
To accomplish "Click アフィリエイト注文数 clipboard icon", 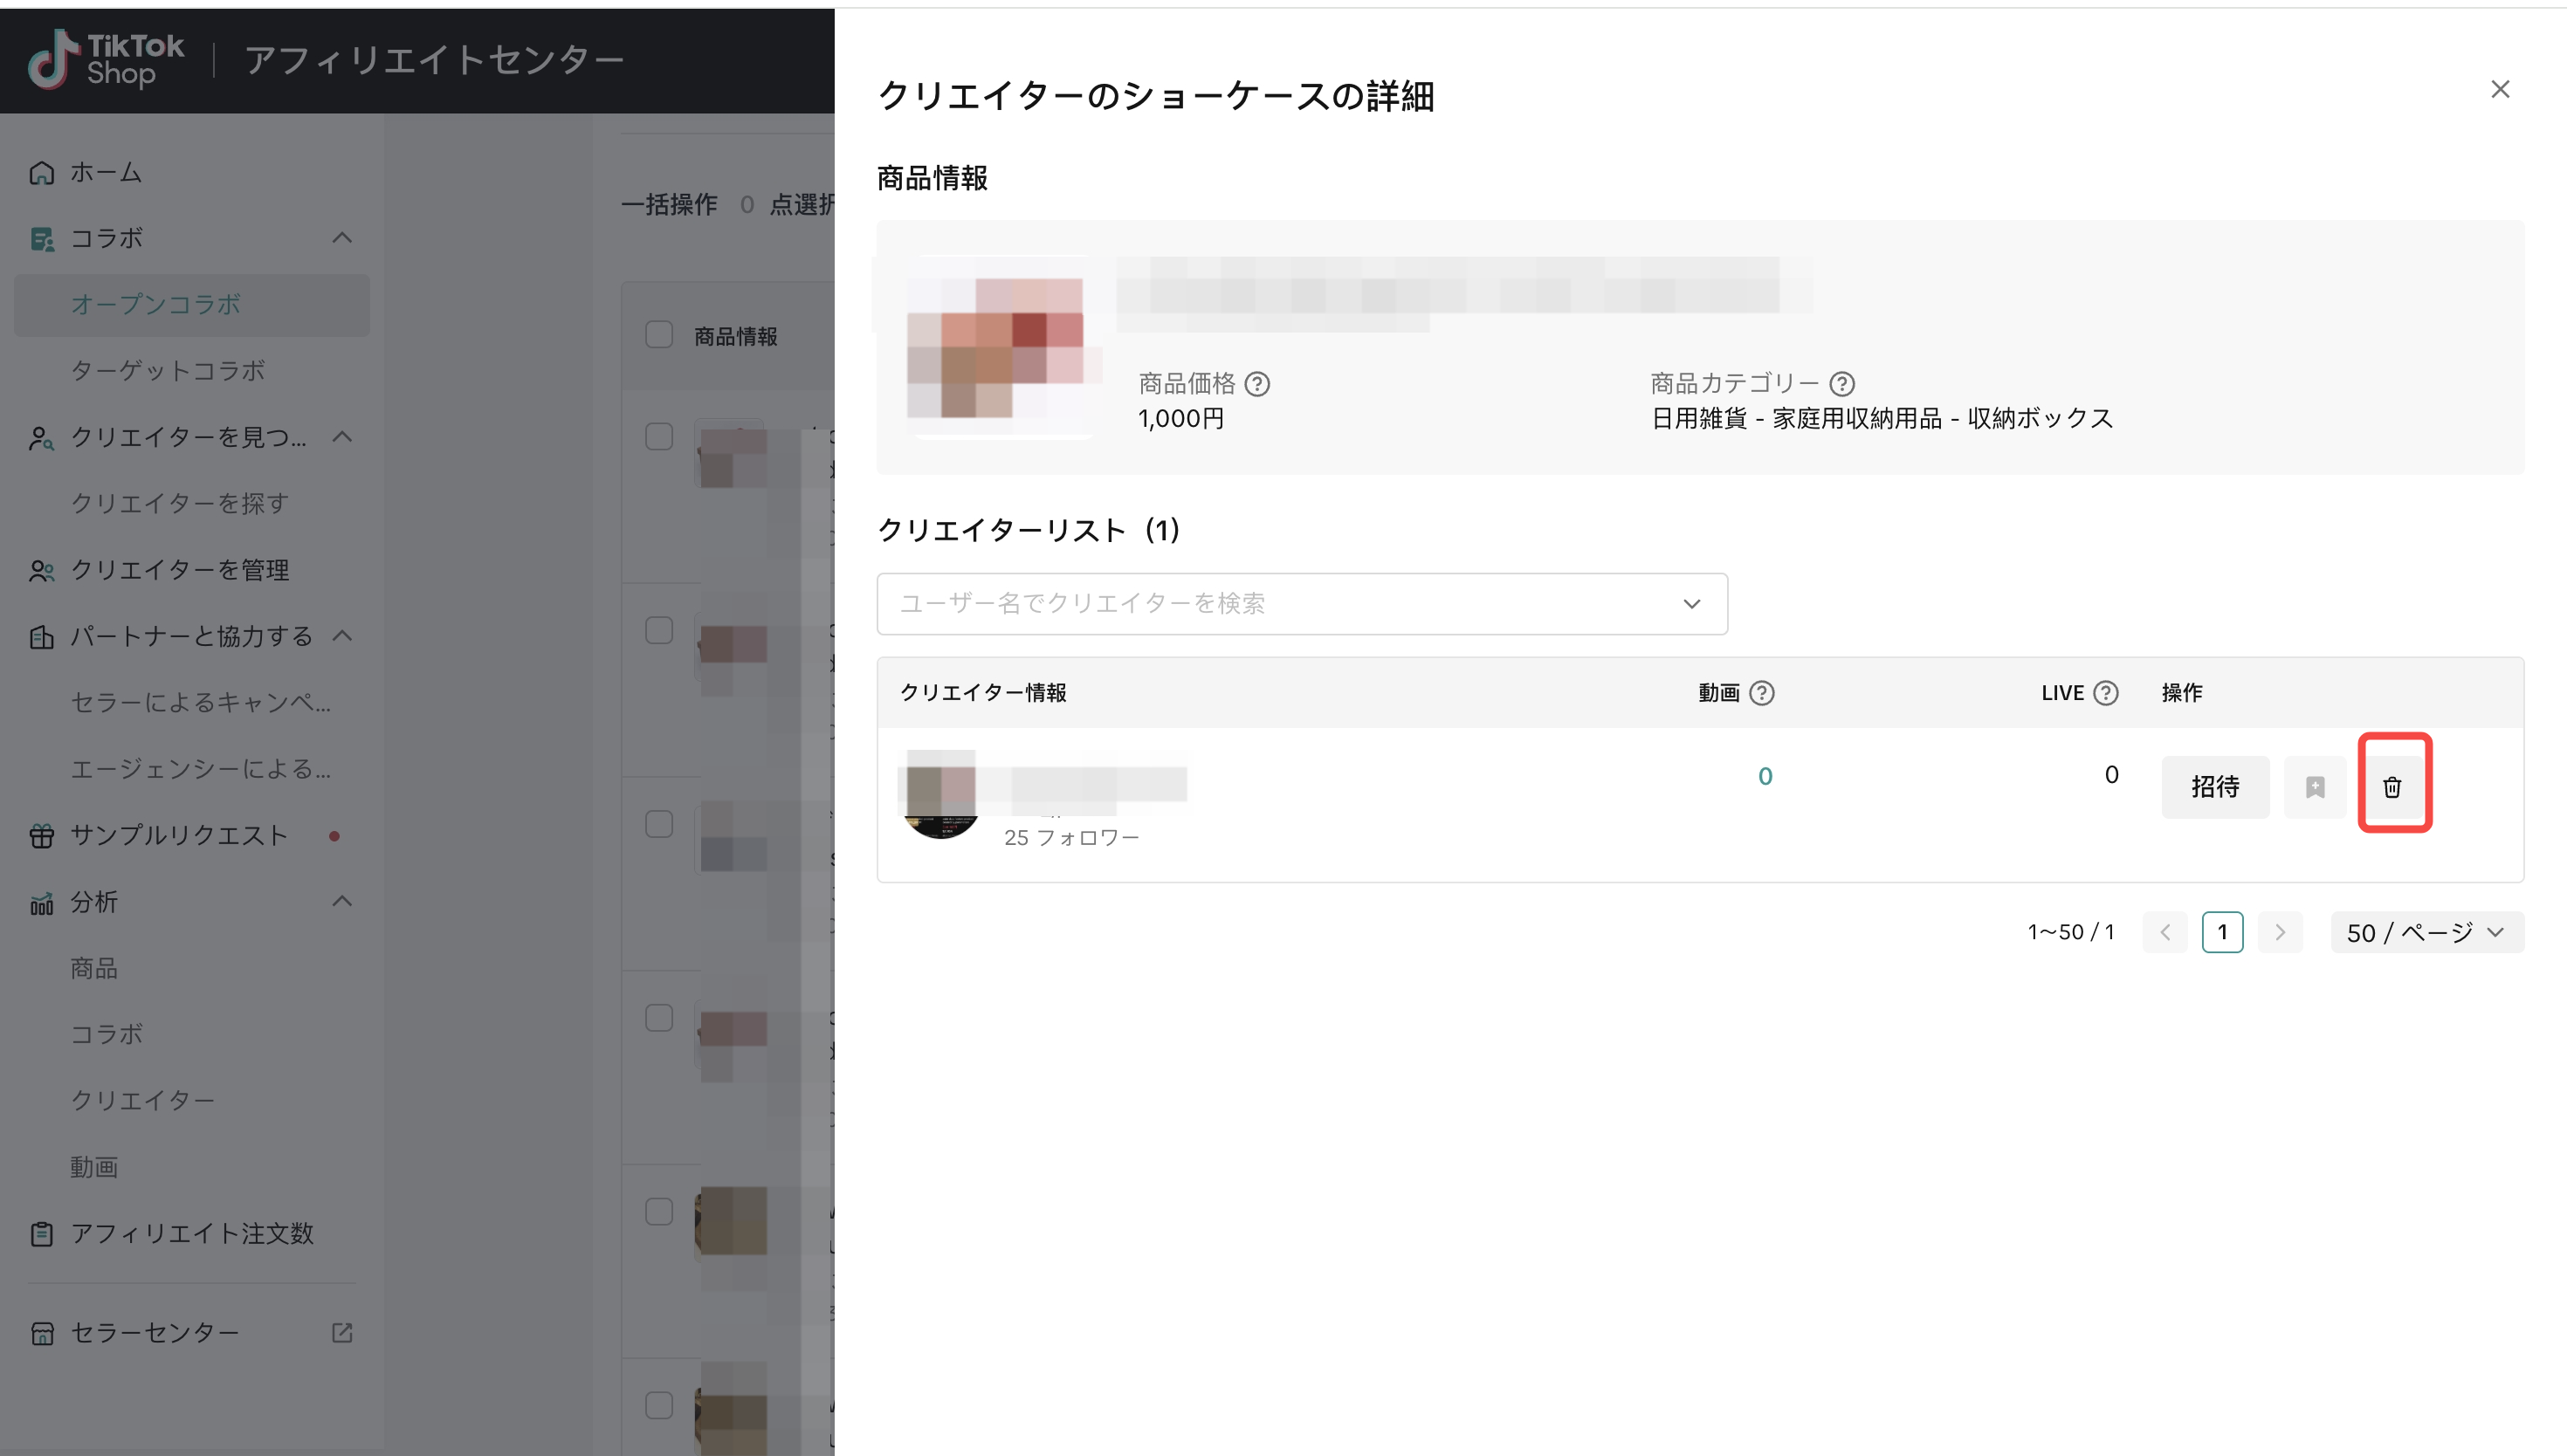I will tap(42, 1234).
